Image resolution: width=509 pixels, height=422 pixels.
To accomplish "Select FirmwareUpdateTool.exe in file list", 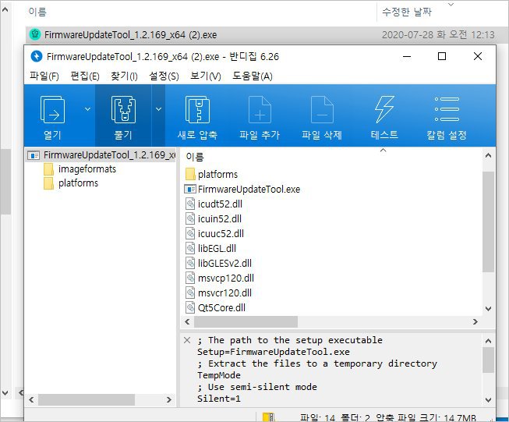I will [248, 189].
